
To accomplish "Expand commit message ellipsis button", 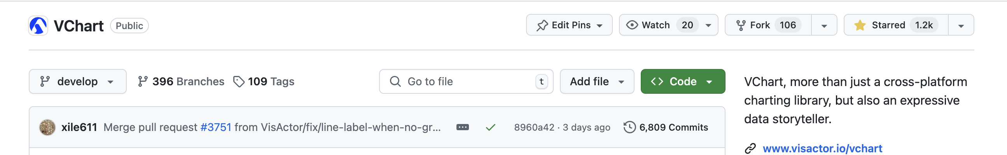I will 462,127.
